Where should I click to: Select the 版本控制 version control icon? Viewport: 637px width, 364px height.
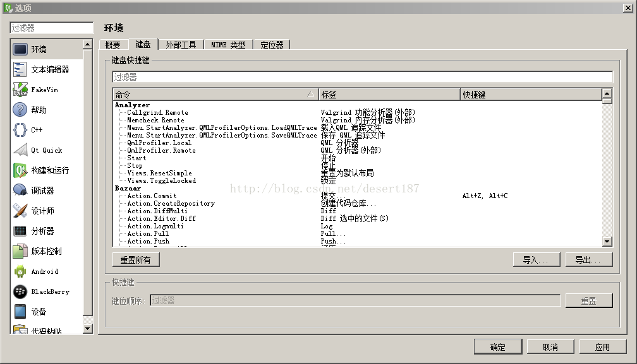click(20, 251)
